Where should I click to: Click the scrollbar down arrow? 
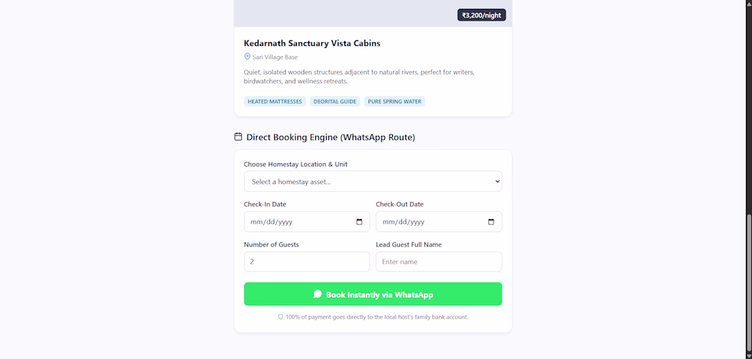click(748, 355)
